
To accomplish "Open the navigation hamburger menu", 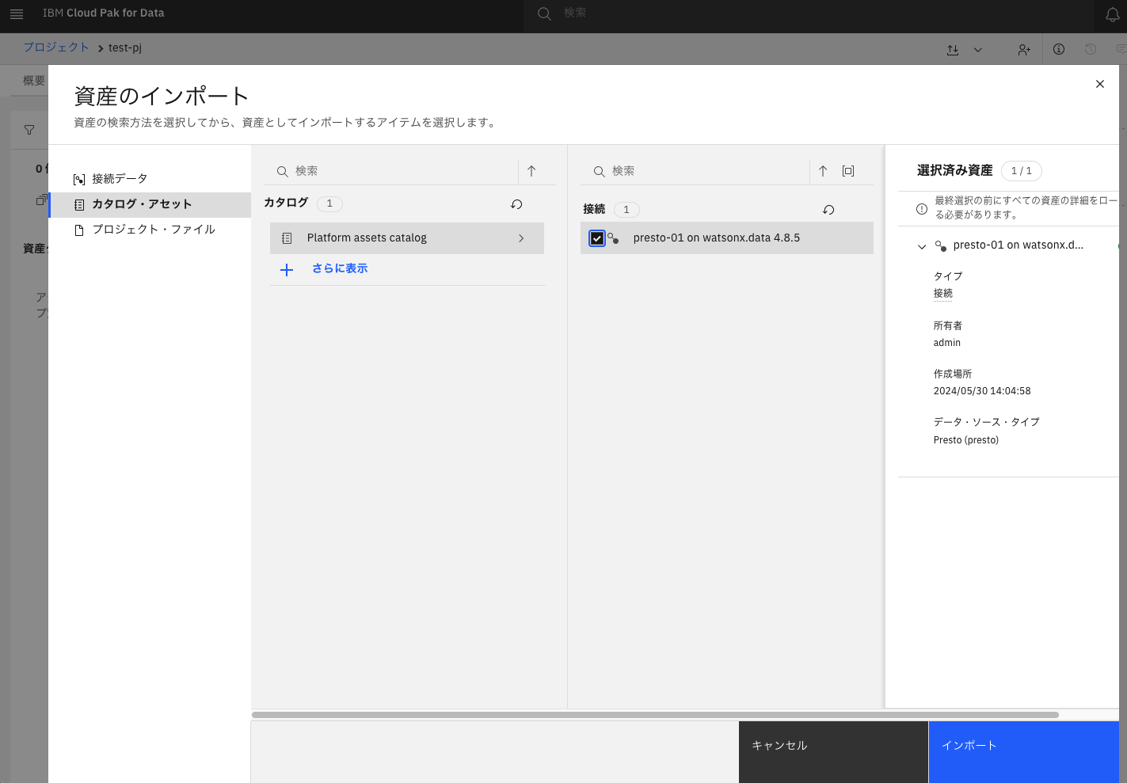I will click(x=17, y=13).
